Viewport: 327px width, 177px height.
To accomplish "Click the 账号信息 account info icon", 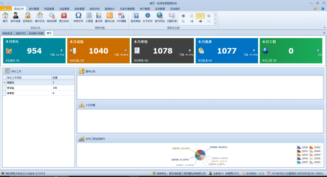I will coord(15,17).
